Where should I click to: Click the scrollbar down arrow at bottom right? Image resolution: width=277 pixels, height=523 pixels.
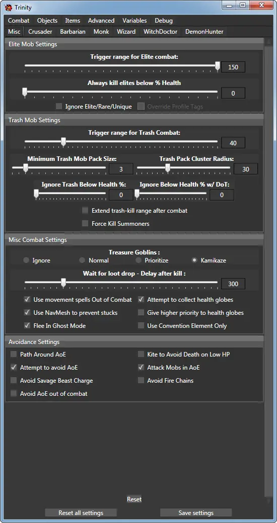pyautogui.click(x=268, y=500)
